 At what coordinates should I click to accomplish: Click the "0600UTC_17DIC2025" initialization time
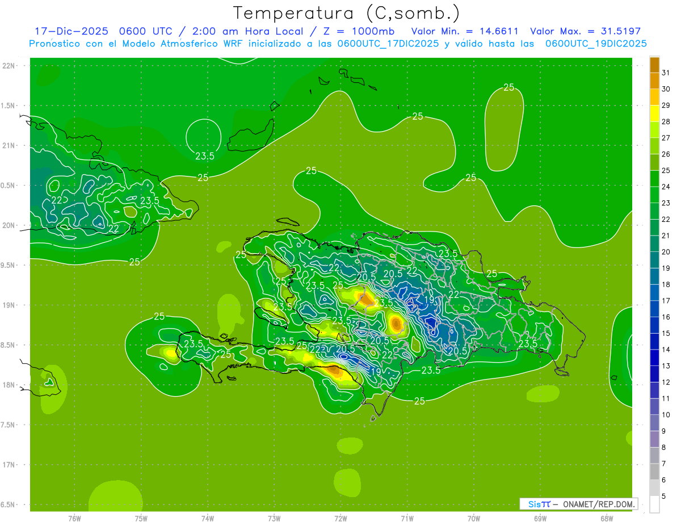(x=388, y=44)
